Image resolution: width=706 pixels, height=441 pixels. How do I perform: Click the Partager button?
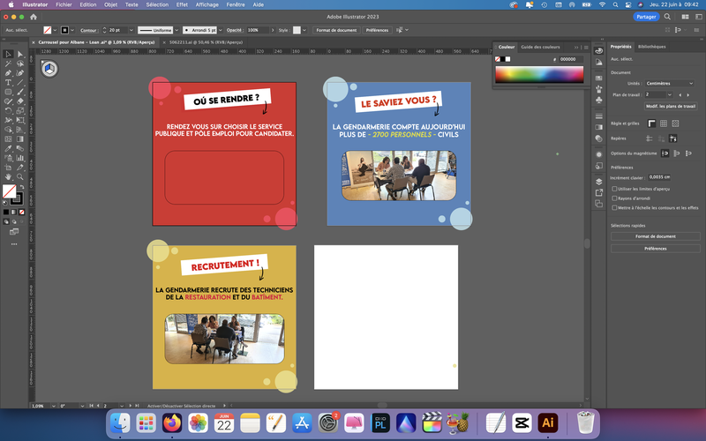(646, 17)
